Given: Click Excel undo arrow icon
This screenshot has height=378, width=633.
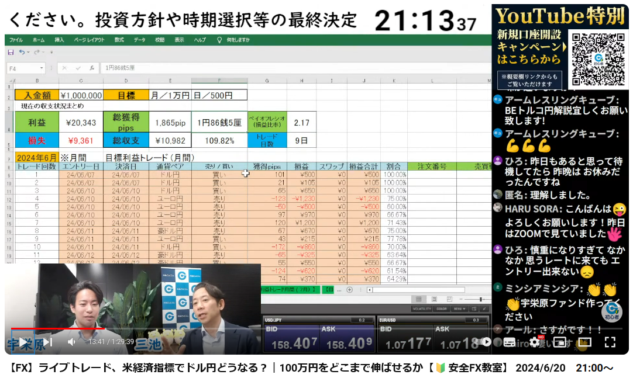Looking at the screenshot, I should pyautogui.click(x=22, y=52).
